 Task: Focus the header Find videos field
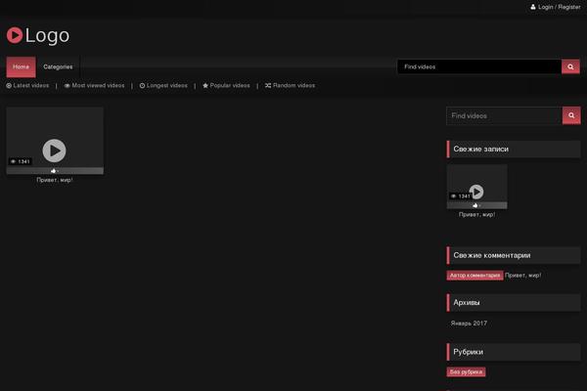479,66
